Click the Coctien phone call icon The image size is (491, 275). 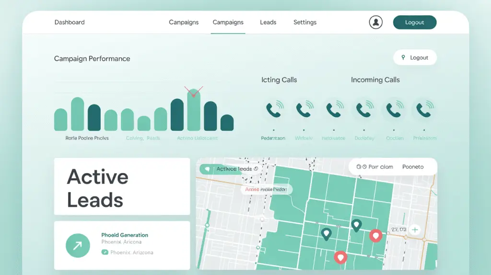[394, 110]
